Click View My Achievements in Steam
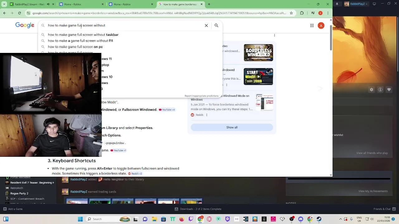399x224 pixels. 373,191
